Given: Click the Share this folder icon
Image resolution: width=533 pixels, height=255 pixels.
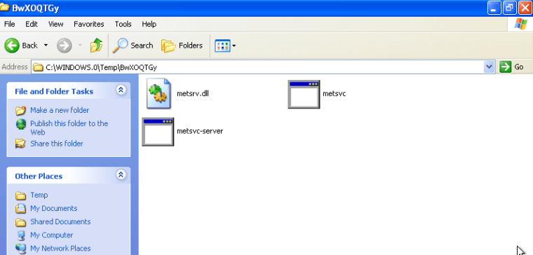Looking at the screenshot, I should (x=21, y=144).
